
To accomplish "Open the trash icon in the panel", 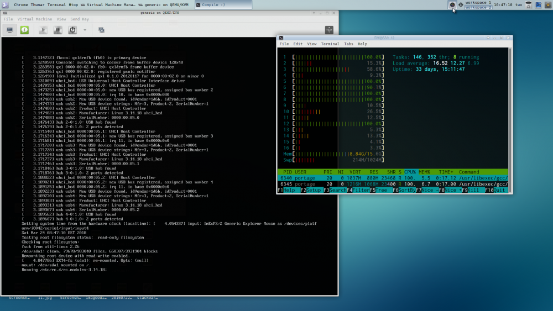I will (528, 4).
